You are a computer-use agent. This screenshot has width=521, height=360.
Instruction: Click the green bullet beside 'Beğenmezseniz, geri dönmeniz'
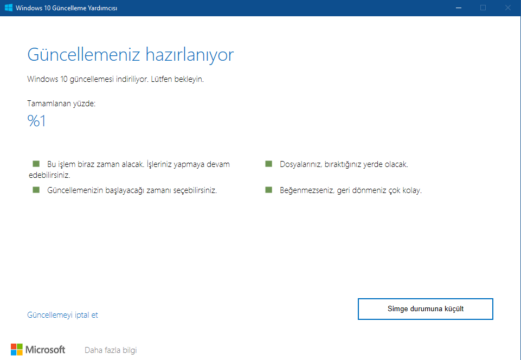coord(268,190)
